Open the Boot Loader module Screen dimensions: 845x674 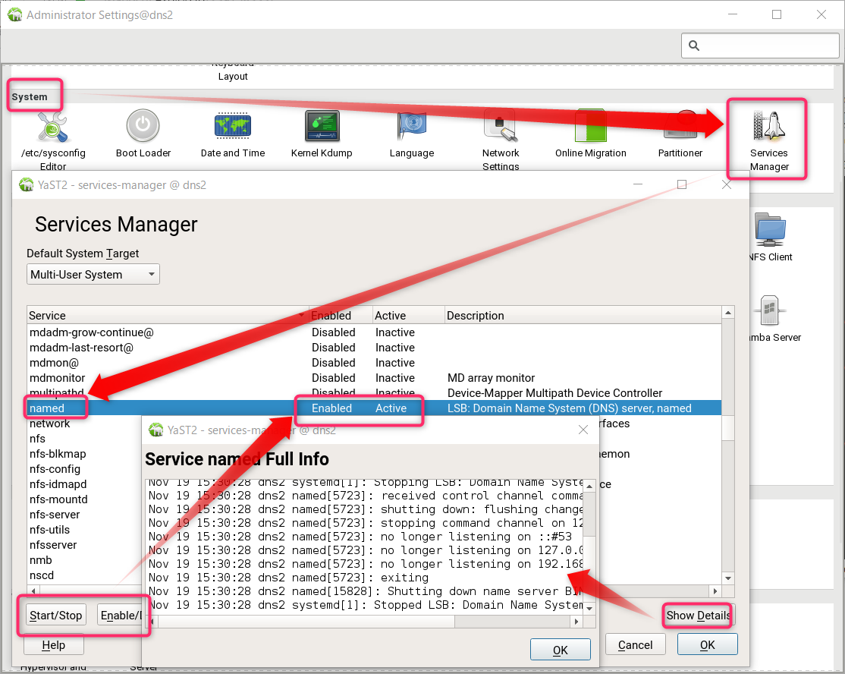pos(143,126)
